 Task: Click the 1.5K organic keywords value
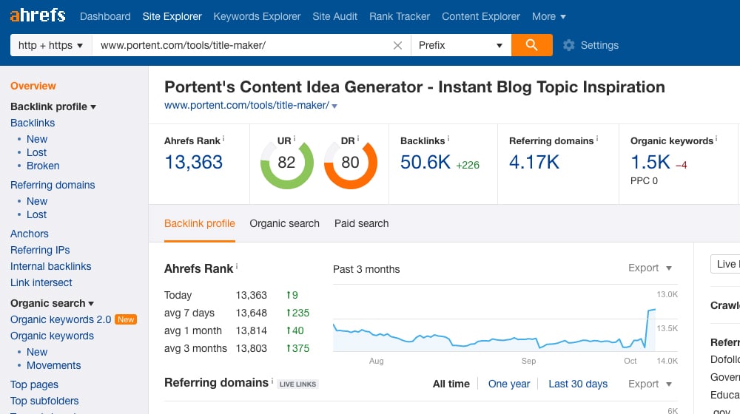pos(650,162)
